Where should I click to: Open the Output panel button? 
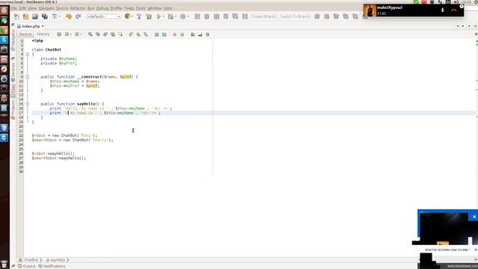point(27,266)
